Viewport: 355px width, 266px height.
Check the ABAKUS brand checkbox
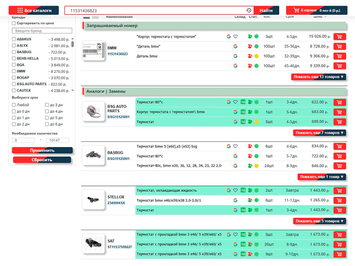[x=14, y=39]
